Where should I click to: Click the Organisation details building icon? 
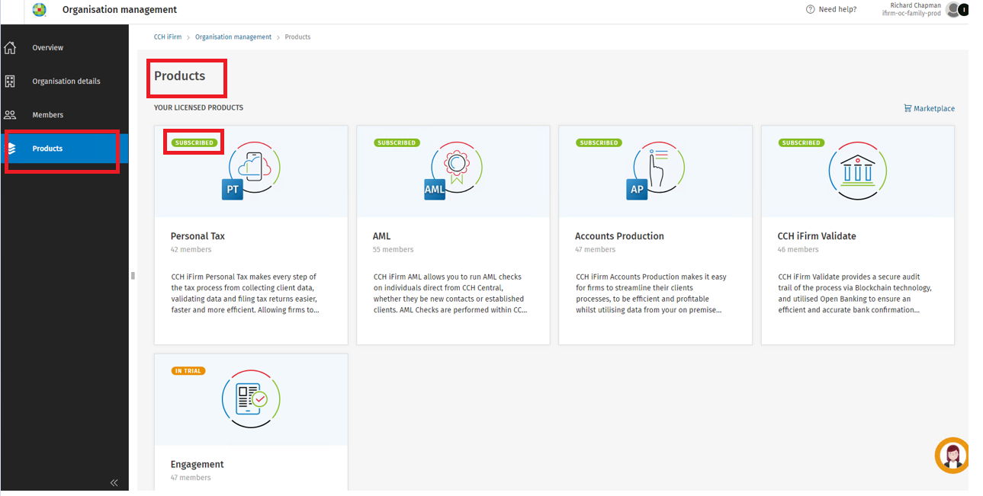[10, 82]
